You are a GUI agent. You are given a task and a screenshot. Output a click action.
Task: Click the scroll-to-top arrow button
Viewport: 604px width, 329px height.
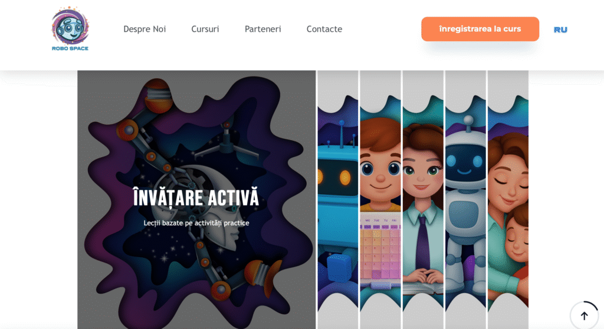coord(584,315)
